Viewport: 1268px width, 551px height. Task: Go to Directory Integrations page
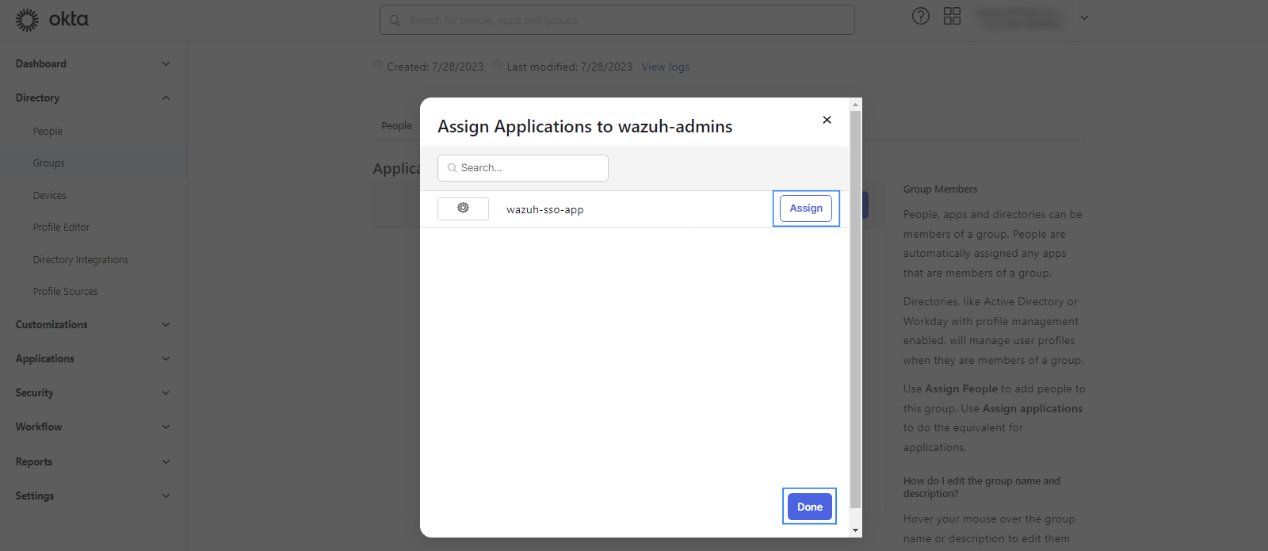click(x=80, y=260)
